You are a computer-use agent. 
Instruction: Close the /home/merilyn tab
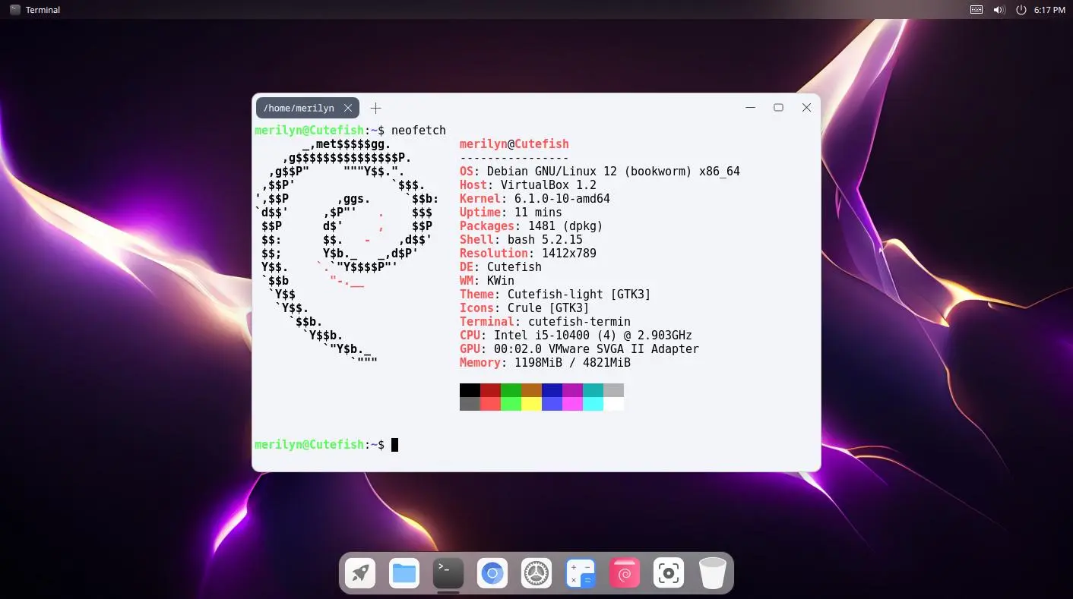(348, 108)
